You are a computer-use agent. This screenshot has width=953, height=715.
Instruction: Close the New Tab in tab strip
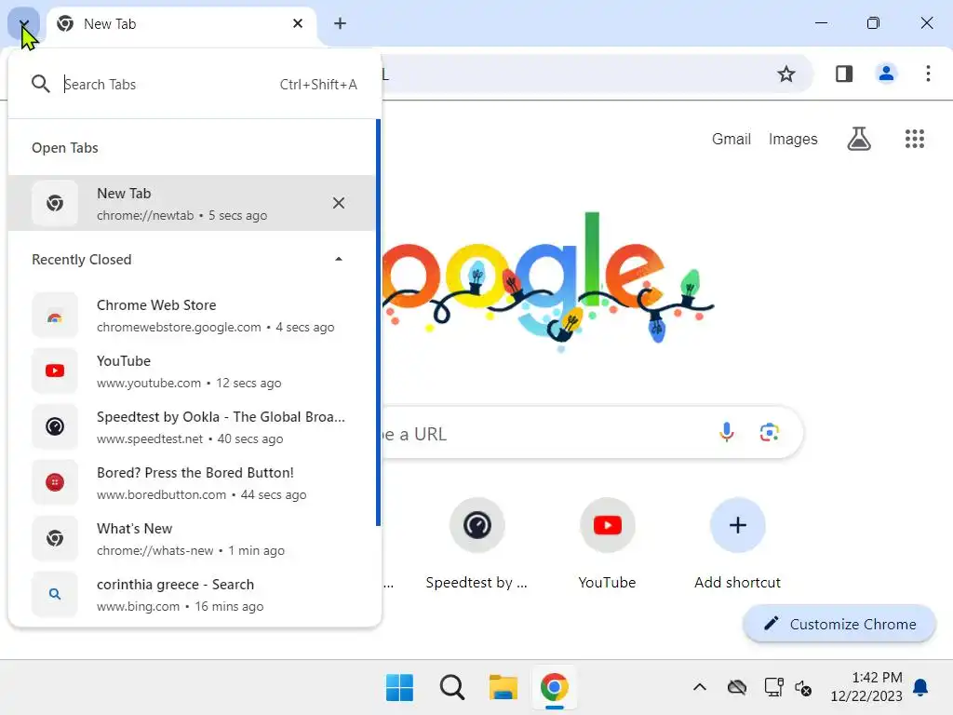click(x=298, y=23)
